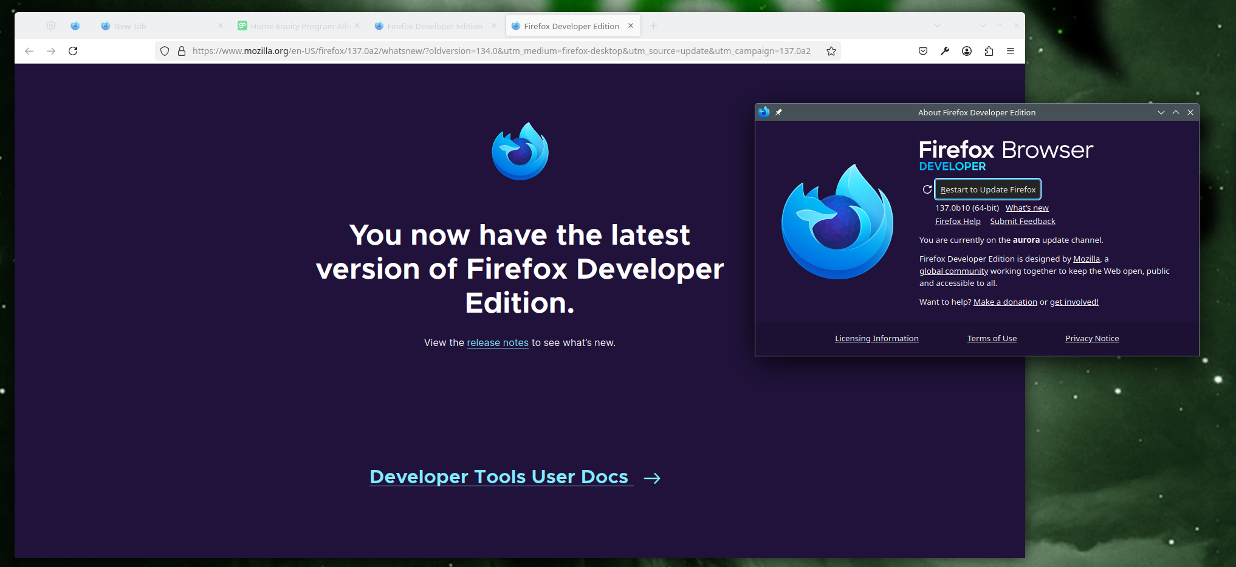The image size is (1236, 567).
Task: Open the Pocket save button
Action: (x=923, y=51)
